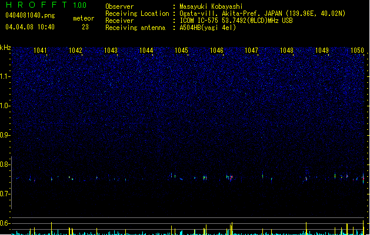This screenshot has height=235, width=370.
Task: Click time axis marker 1050
Action: coord(357,50)
